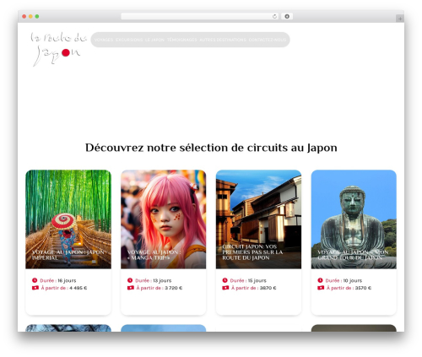Screen dimensions: 422x357
Task: Open the Excursions menu item
Action: [x=129, y=40]
